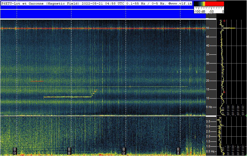The height and width of the screenshot is (156, 247).
Task: Select the 00:00 time marker
Action: pyautogui.click(x=69, y=150)
